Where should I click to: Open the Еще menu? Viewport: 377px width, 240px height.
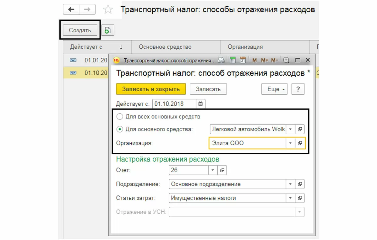pos(275,89)
